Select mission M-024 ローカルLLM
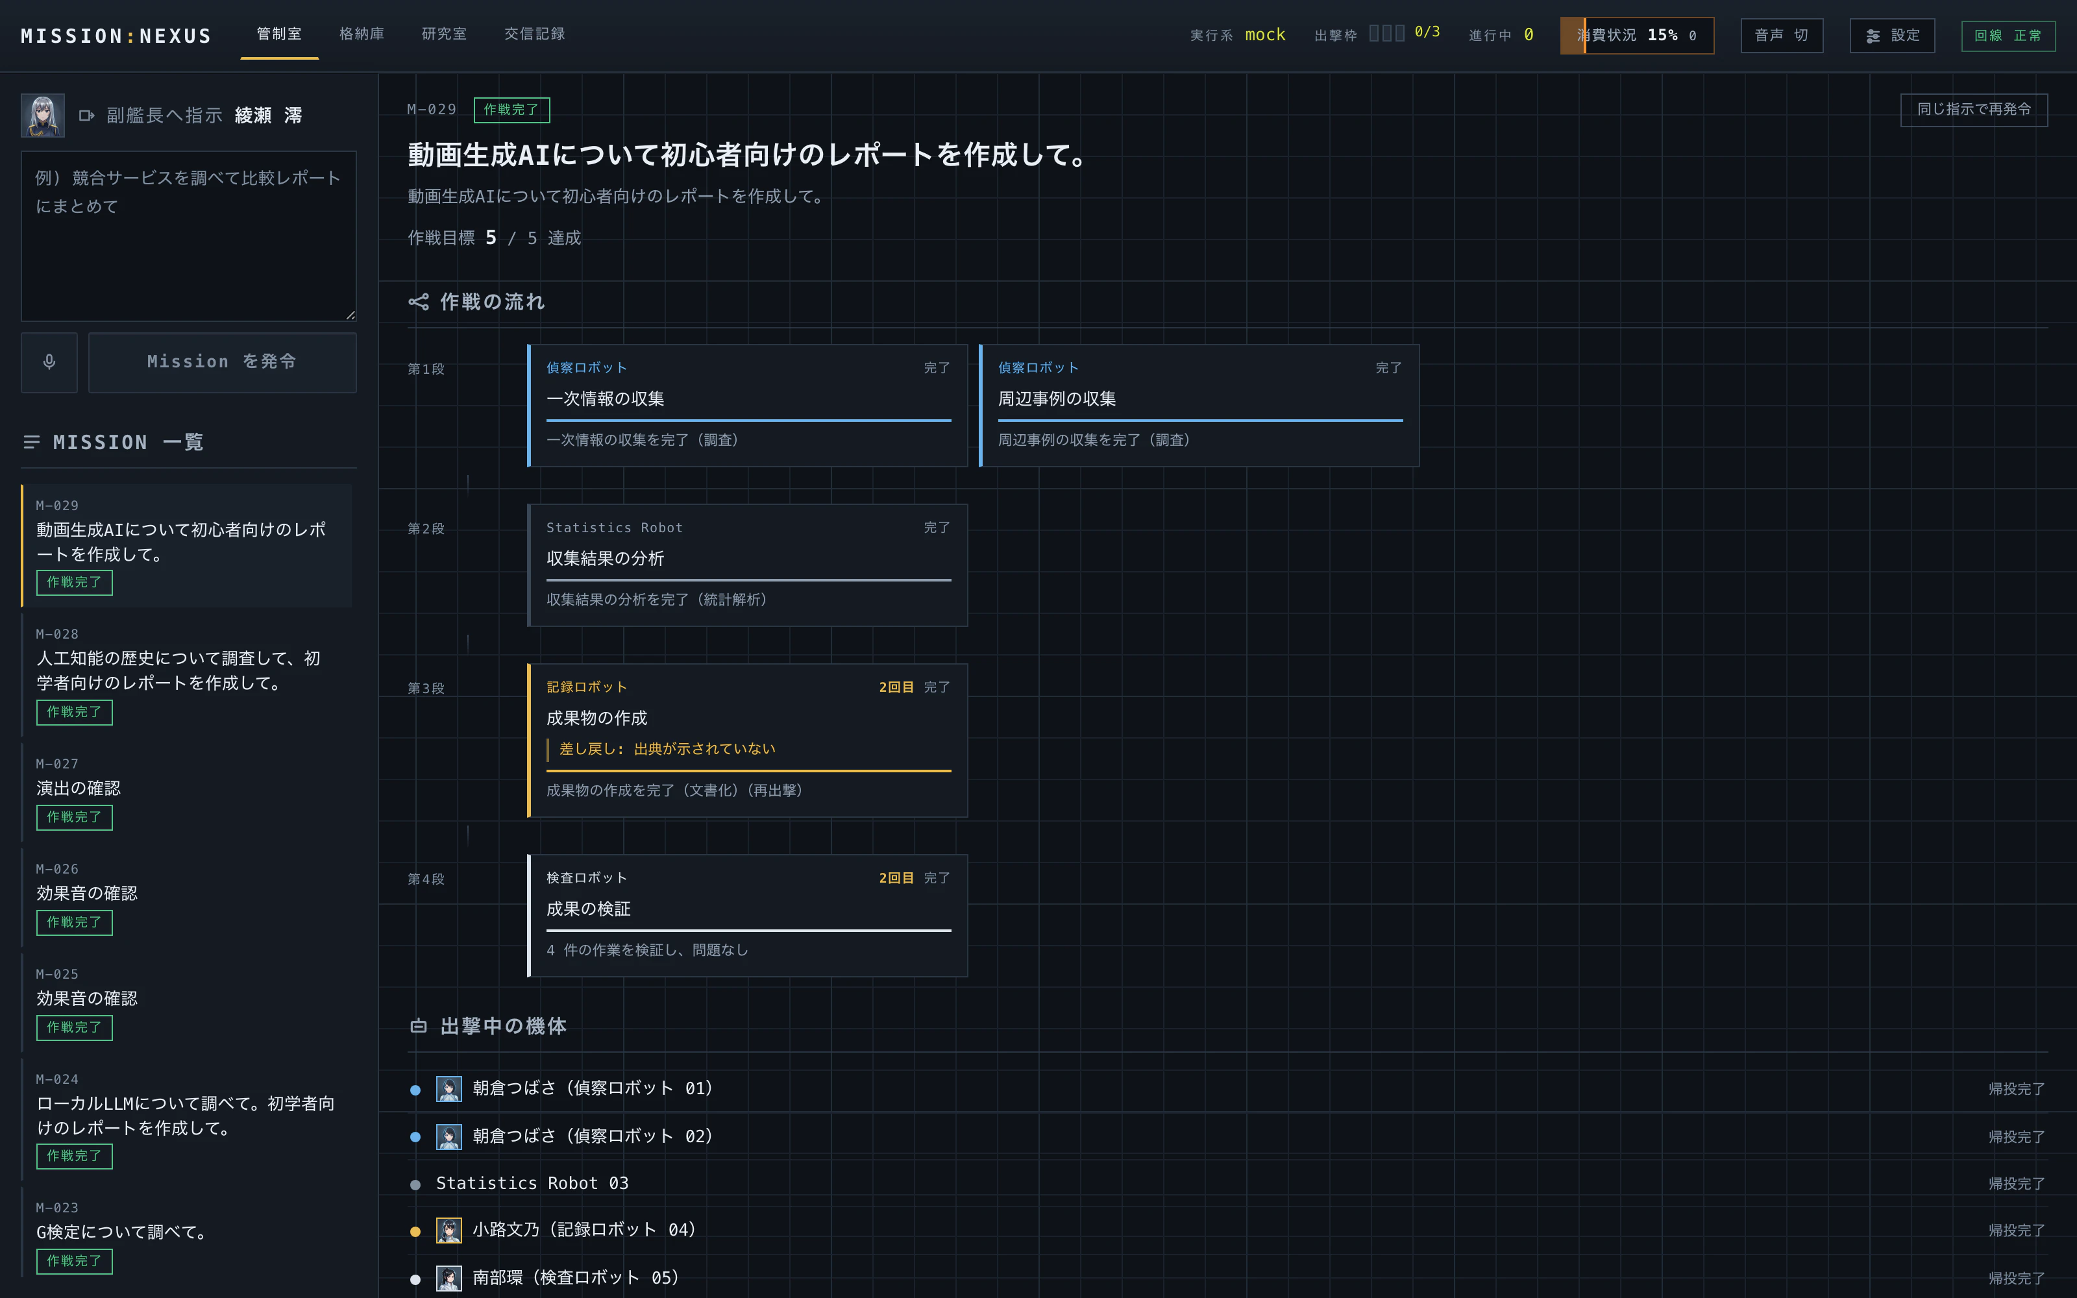Screen dimensions: 2077x1298 click(187, 1120)
